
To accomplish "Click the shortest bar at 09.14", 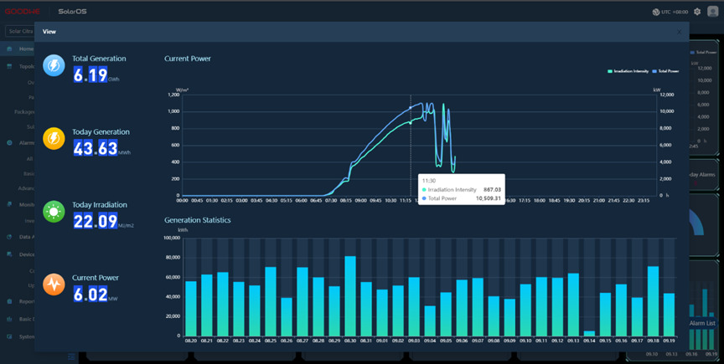I will [x=589, y=334].
